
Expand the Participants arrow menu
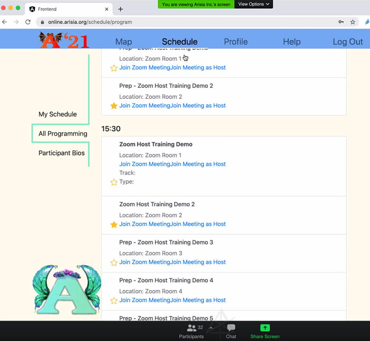(x=211, y=328)
